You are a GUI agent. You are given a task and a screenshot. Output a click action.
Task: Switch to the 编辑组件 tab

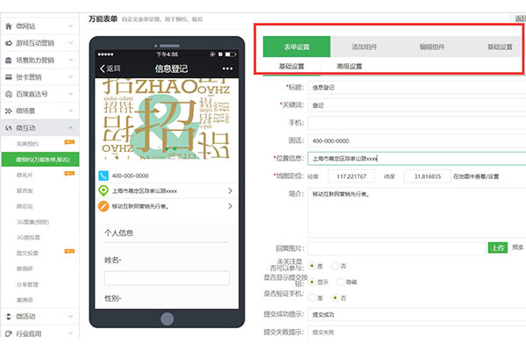click(431, 47)
